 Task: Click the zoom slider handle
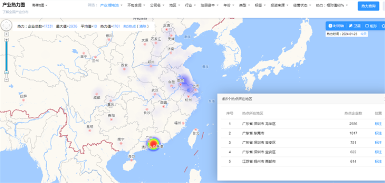tap(7, 72)
